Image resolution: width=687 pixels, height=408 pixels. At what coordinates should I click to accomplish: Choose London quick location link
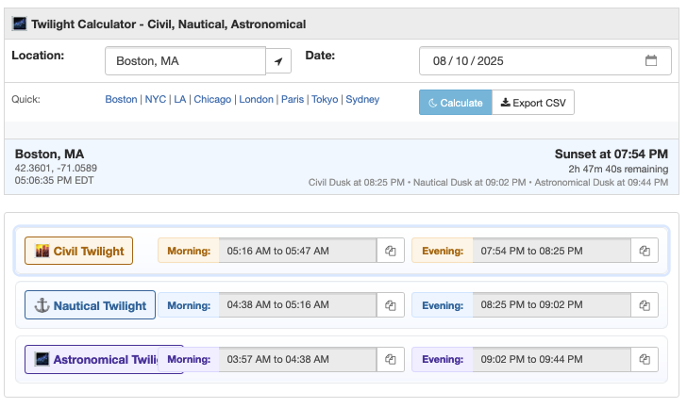pyautogui.click(x=257, y=99)
